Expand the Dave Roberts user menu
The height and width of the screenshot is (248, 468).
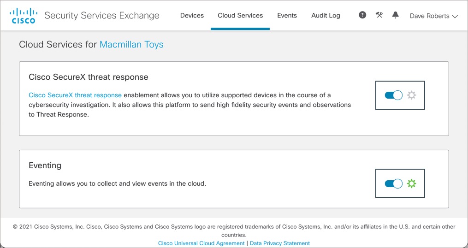coord(434,16)
